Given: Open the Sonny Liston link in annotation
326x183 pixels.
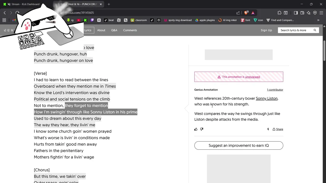Looking at the screenshot, I should (x=267, y=98).
